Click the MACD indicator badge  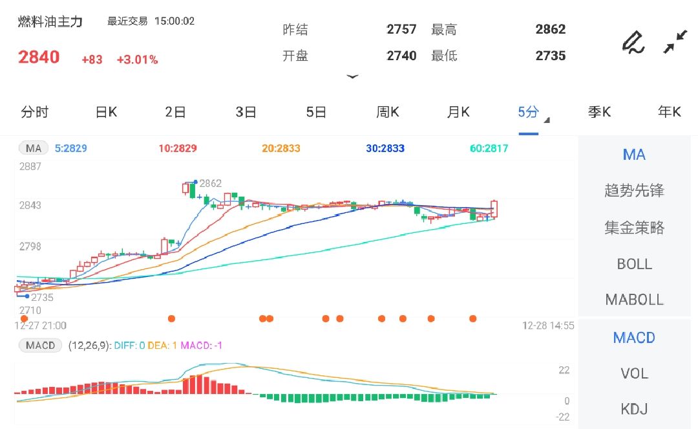pos(40,346)
